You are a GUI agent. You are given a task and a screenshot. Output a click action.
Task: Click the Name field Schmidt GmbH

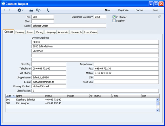[x=69, y=26]
